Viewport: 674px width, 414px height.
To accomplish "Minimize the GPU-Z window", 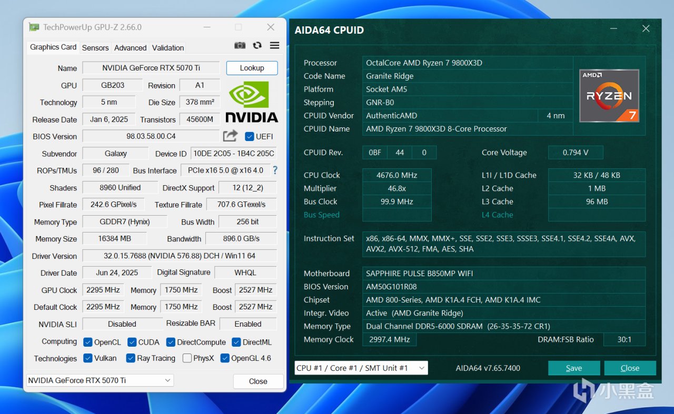I will click(x=207, y=27).
